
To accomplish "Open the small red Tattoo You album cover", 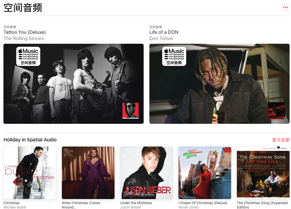I will tap(131, 110).
